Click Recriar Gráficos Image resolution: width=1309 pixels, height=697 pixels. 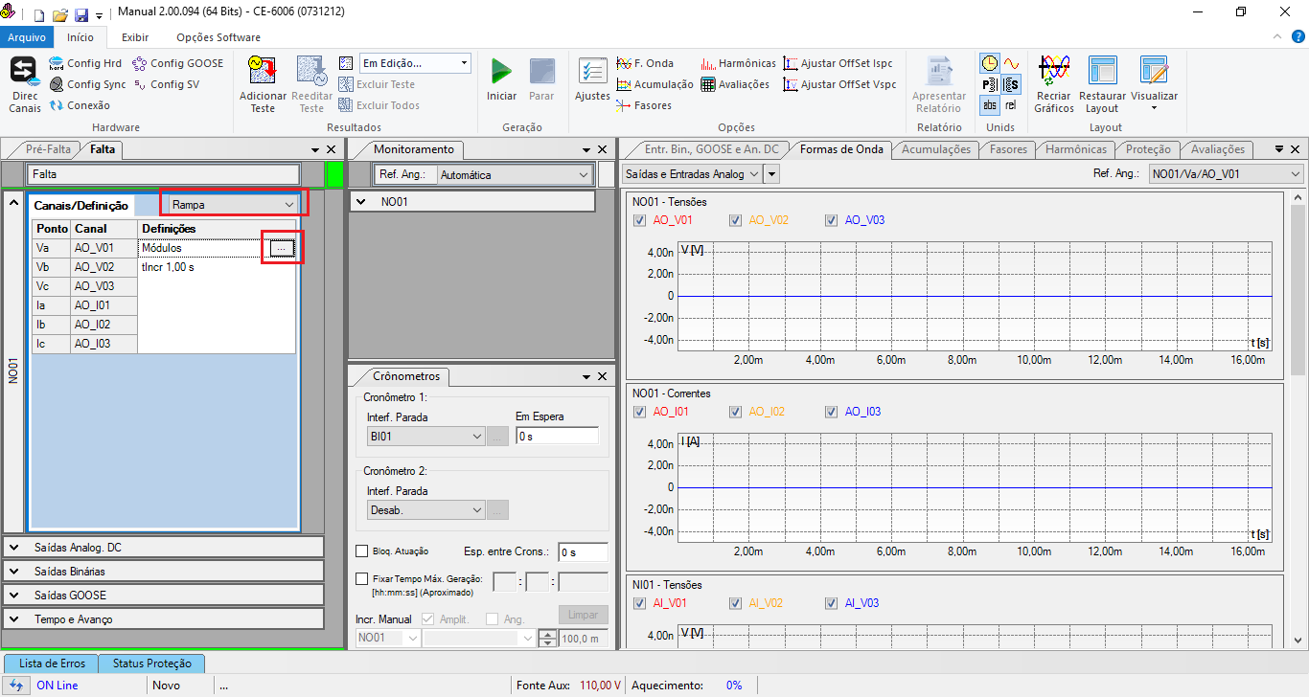[1054, 84]
